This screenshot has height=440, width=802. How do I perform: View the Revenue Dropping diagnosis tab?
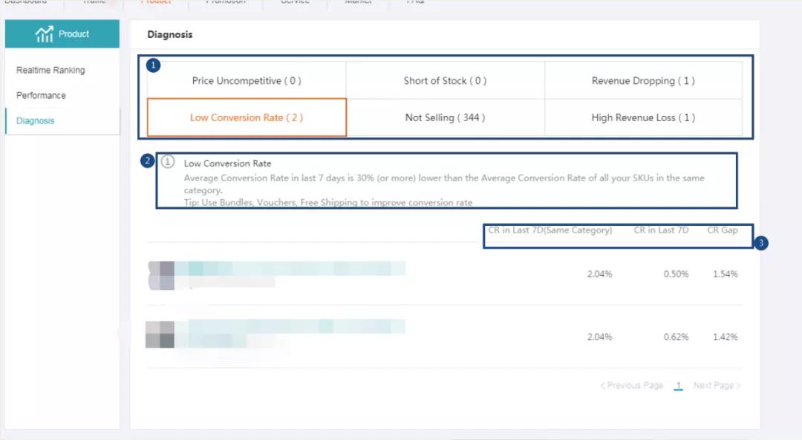643,81
